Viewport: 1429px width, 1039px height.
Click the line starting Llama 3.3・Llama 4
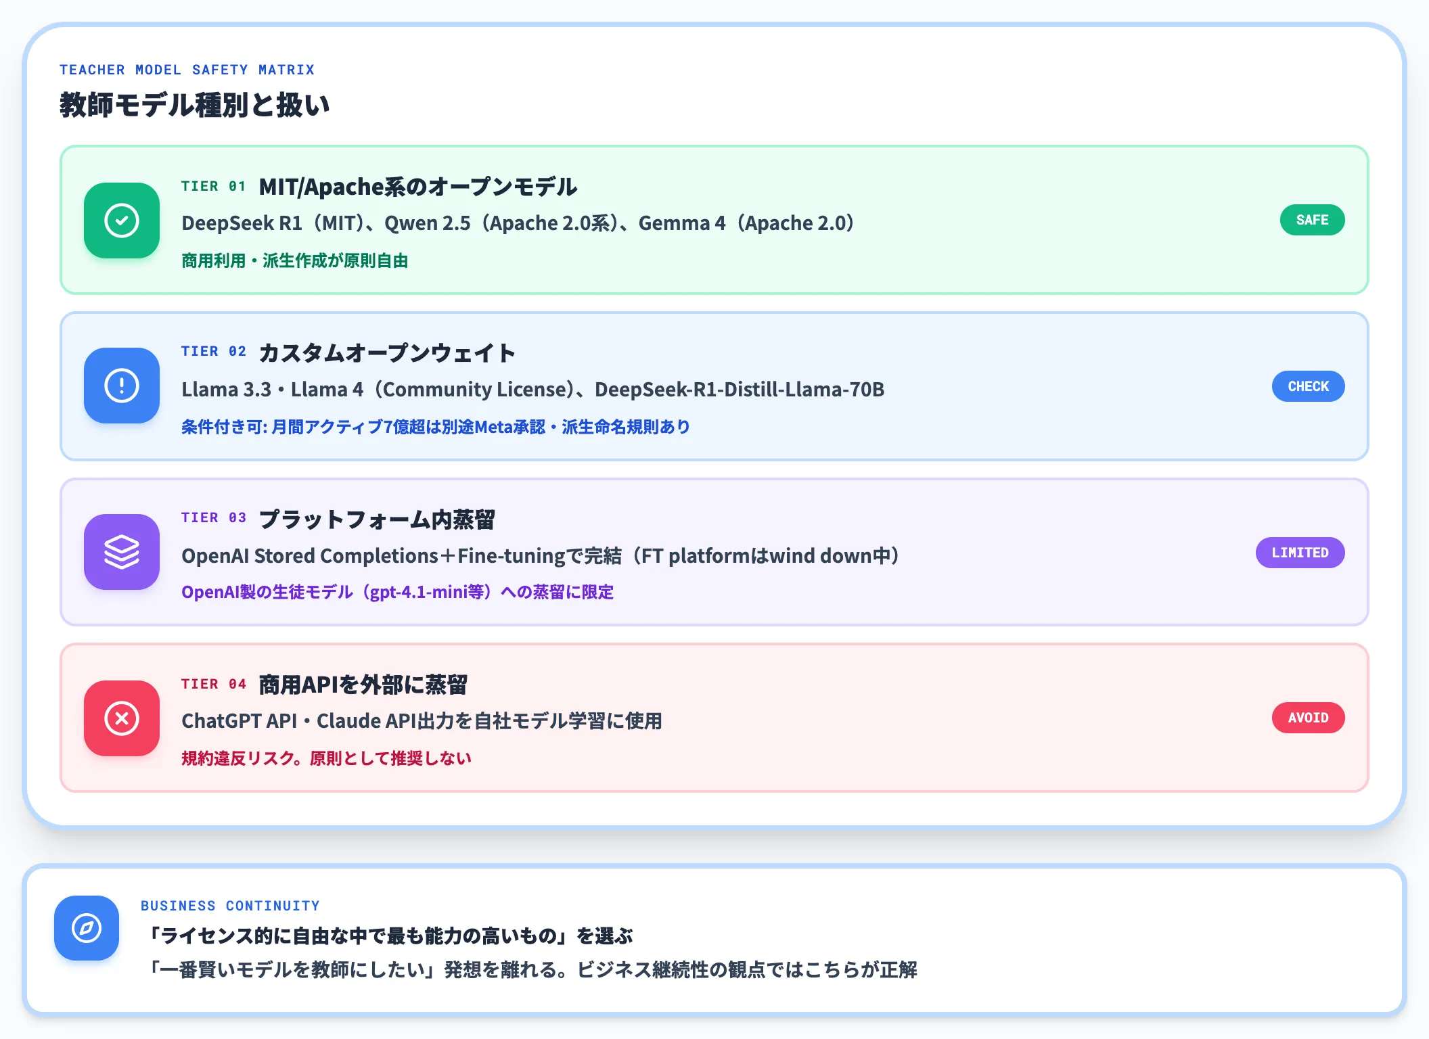pyautogui.click(x=533, y=390)
